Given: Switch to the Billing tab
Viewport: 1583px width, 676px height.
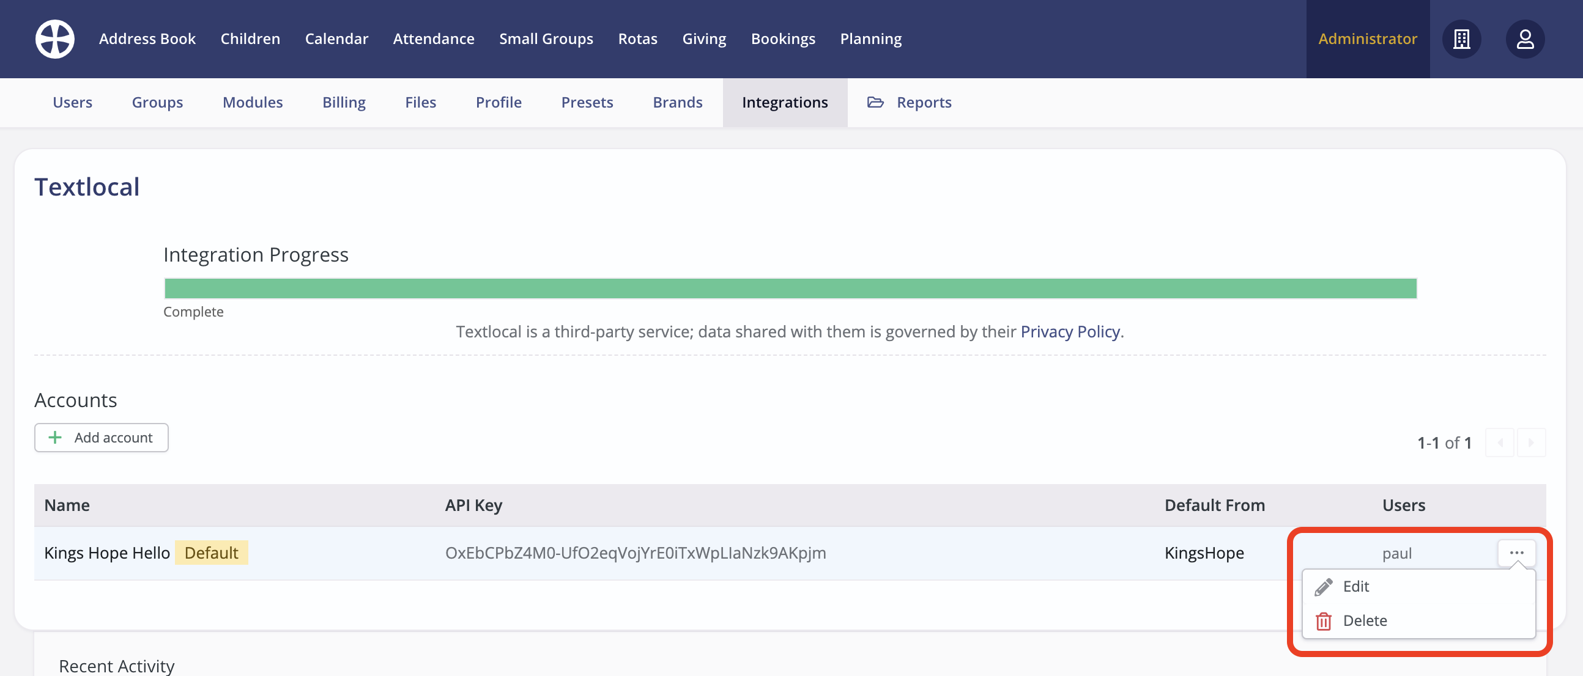Looking at the screenshot, I should 344,102.
